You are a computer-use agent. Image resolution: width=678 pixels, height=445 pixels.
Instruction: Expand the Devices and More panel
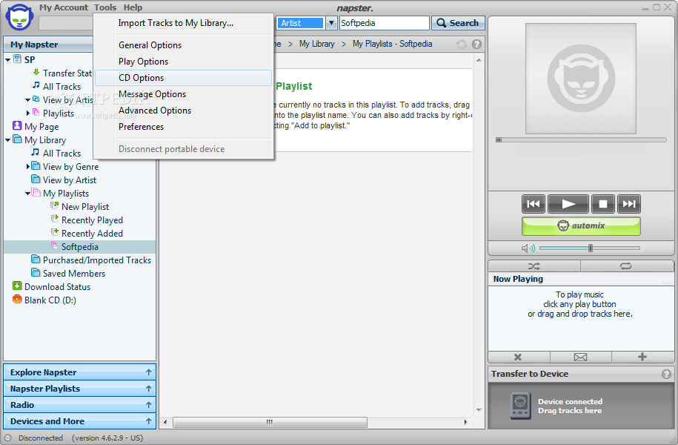tap(79, 421)
